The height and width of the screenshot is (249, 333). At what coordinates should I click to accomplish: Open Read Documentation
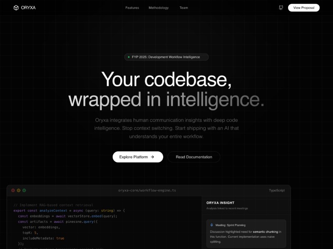(x=194, y=157)
